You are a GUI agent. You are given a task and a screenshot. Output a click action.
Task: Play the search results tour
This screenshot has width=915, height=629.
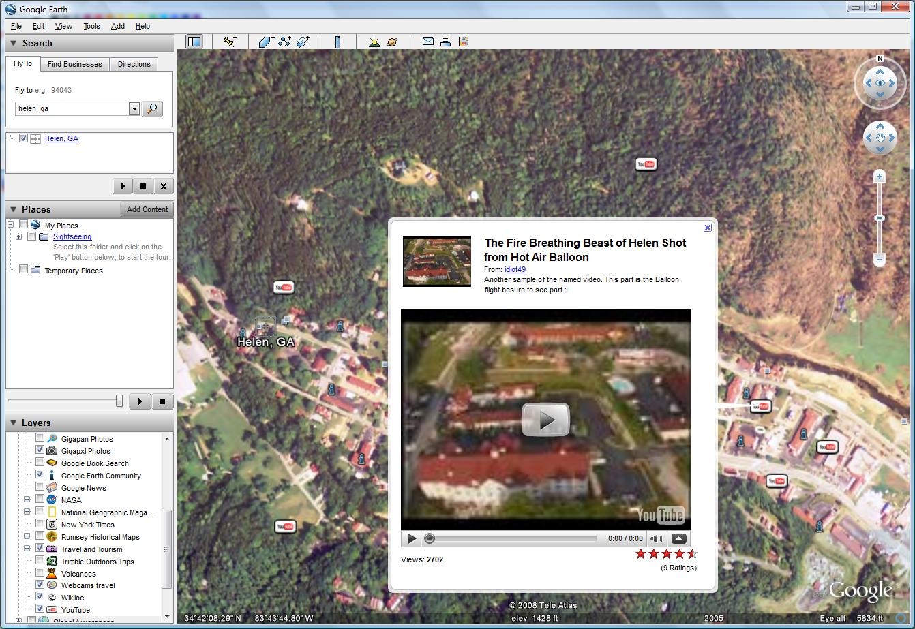tap(123, 186)
